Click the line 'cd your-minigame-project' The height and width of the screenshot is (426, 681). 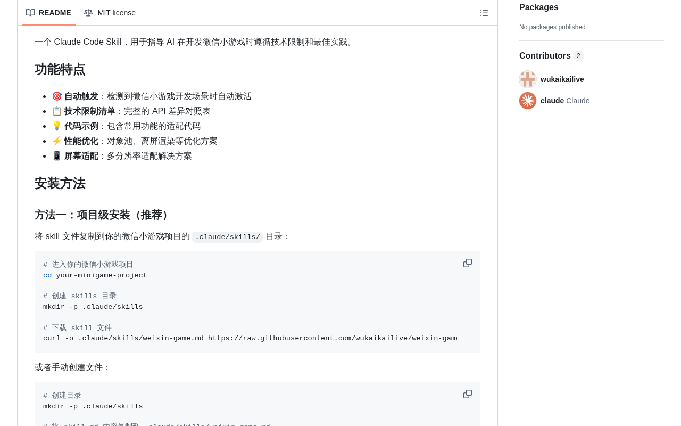pyautogui.click(x=95, y=275)
